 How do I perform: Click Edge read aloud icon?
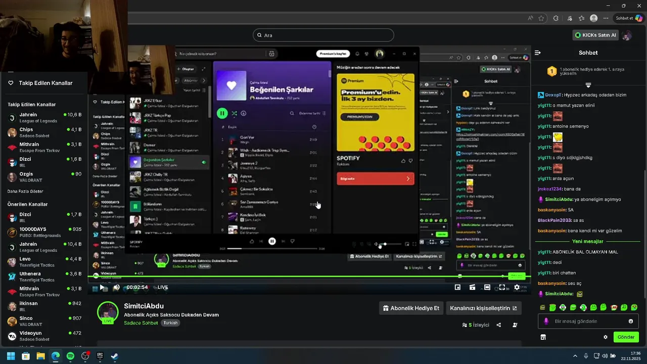[x=530, y=18]
